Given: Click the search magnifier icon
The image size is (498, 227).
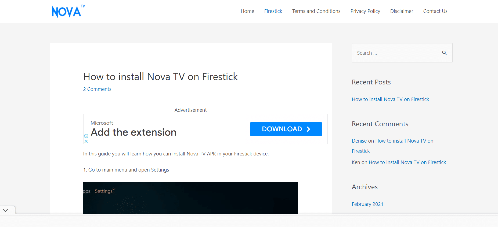Looking at the screenshot, I should point(444,53).
